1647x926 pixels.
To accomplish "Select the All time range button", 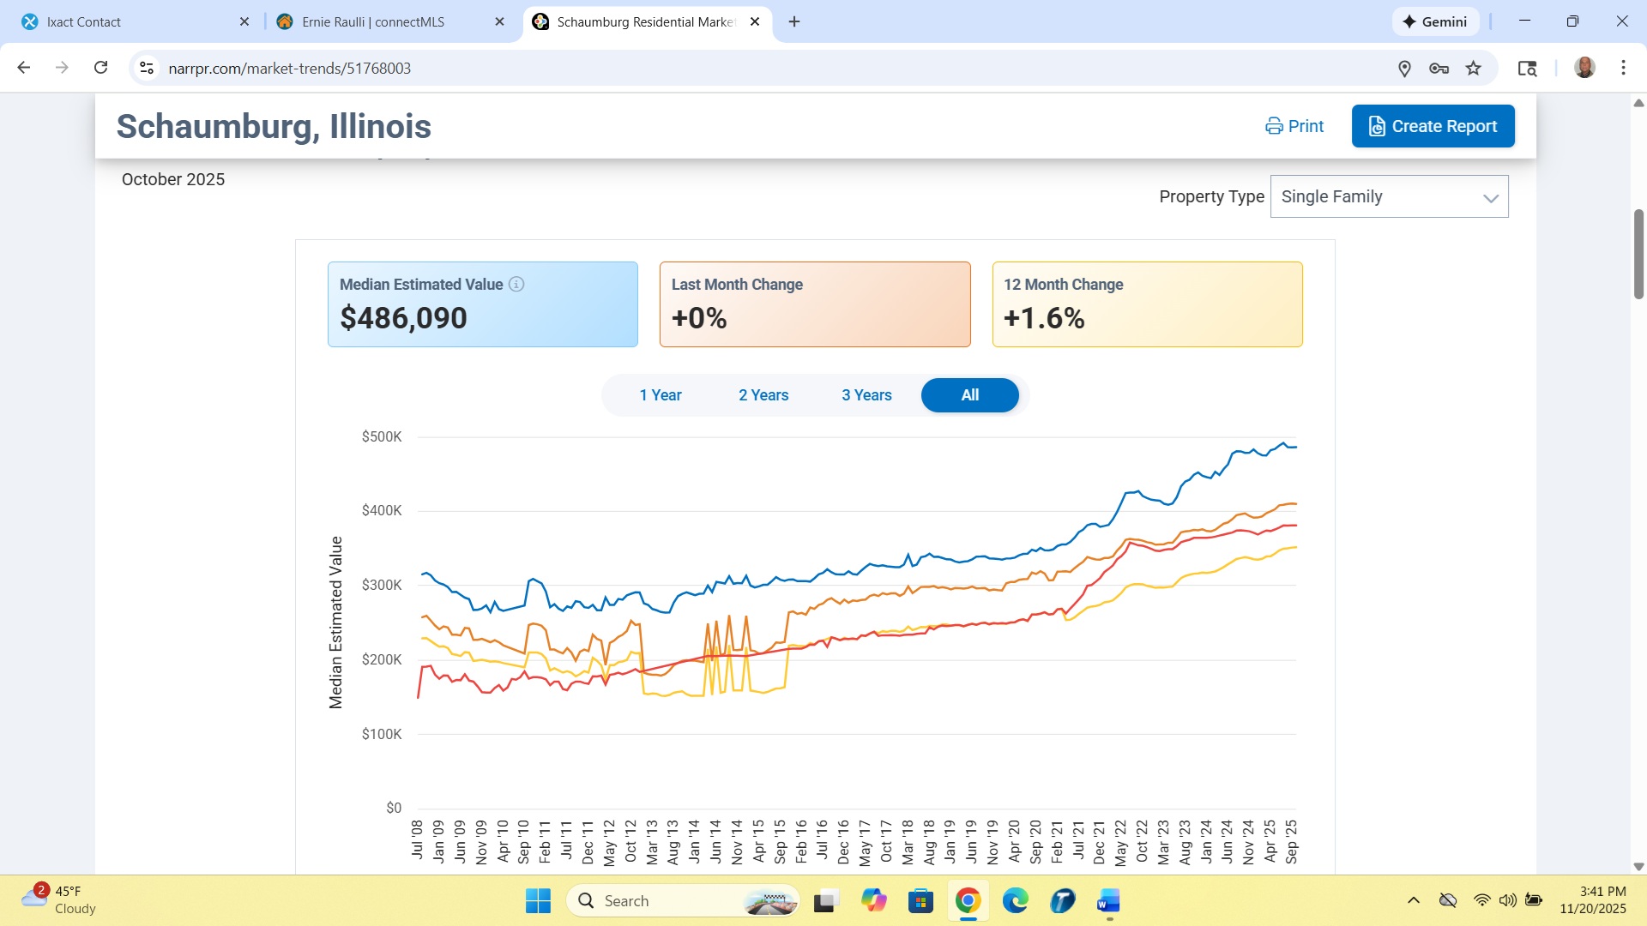I will click(969, 395).
